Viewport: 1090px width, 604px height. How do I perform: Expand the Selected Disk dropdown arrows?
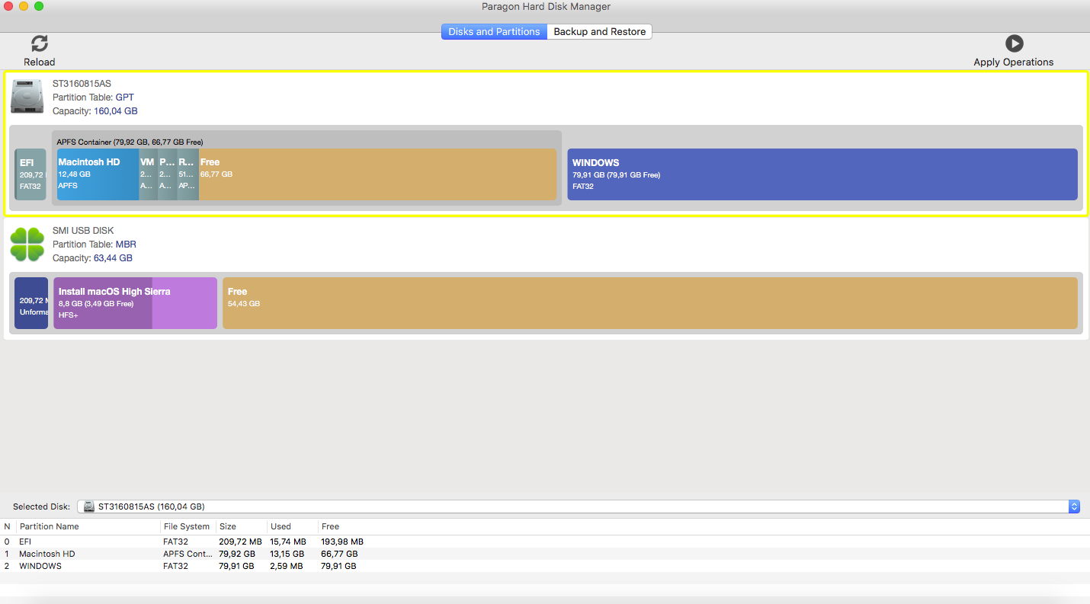point(1074,507)
